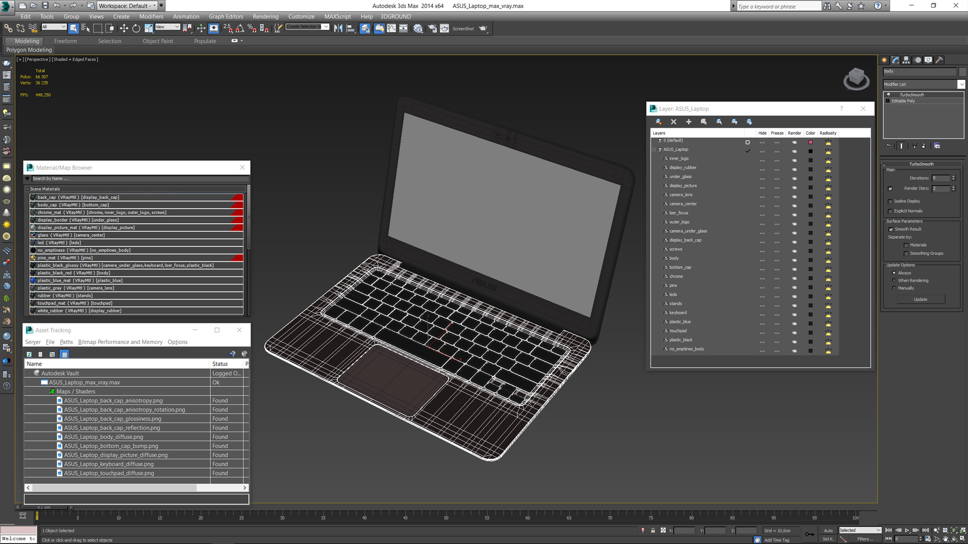Click the Pan View hand icon
Image resolution: width=968 pixels, height=544 pixels.
945,539
